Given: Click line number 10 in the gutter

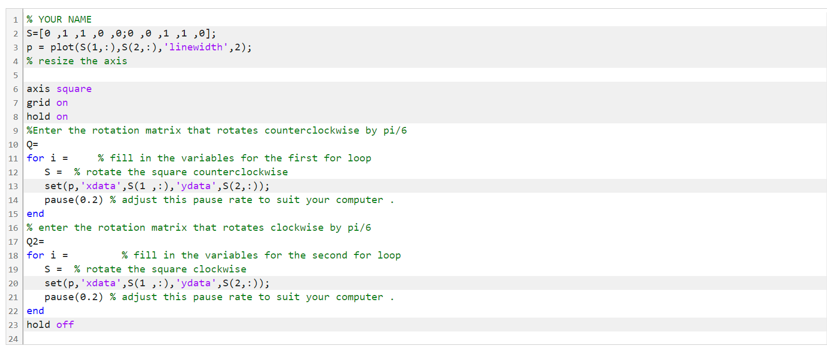Looking at the screenshot, I should coord(13,144).
